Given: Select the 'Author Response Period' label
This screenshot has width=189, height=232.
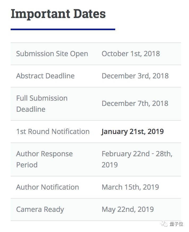Looking at the screenshot, I should click(44, 159).
